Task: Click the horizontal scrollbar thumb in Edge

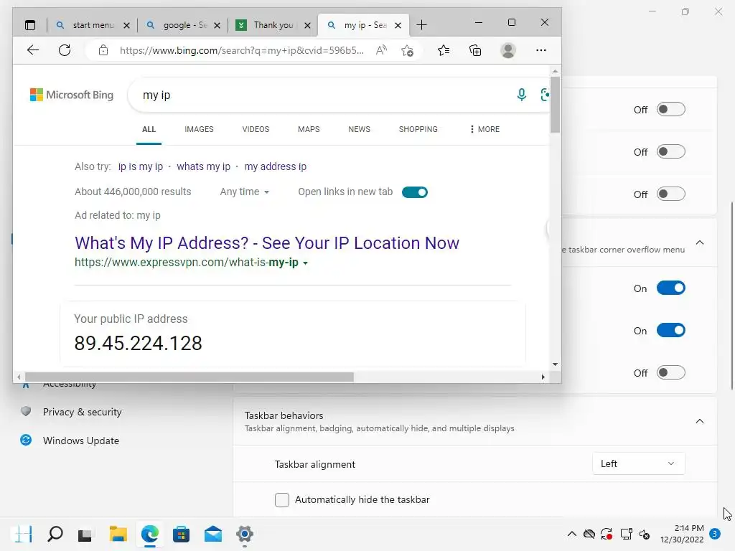Action: pos(189,377)
